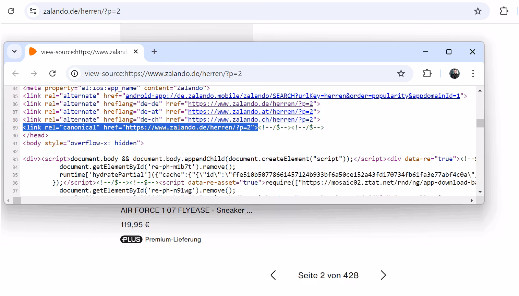Open the three-dot Chrome menu
Image resolution: width=519 pixels, height=296 pixels.
coord(473,73)
